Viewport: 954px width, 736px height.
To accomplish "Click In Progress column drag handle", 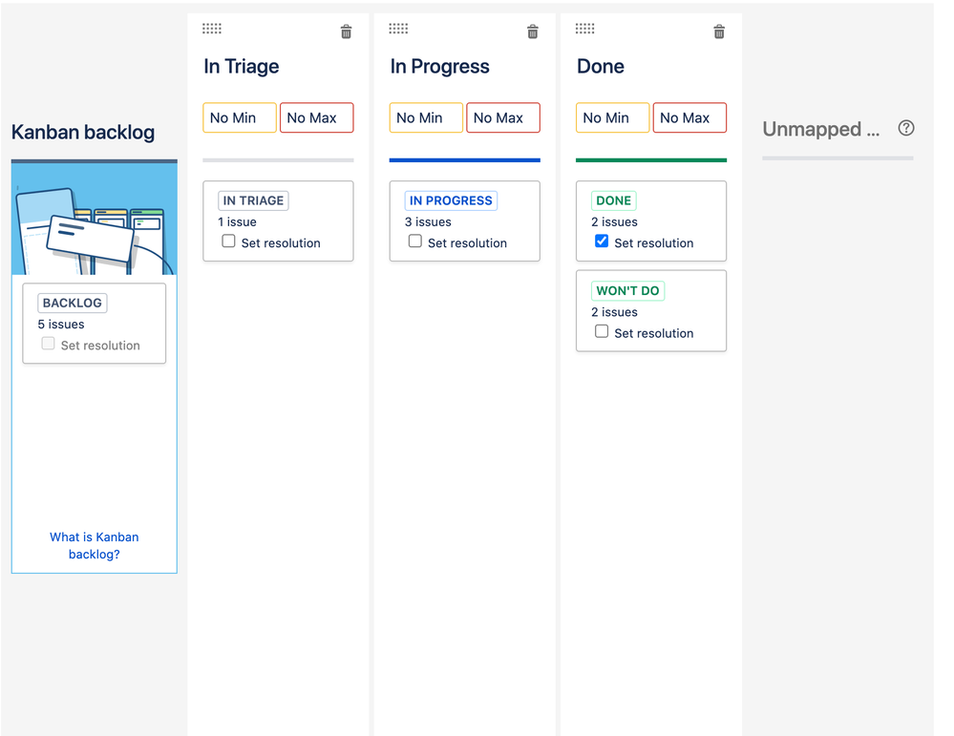I will pos(398,29).
